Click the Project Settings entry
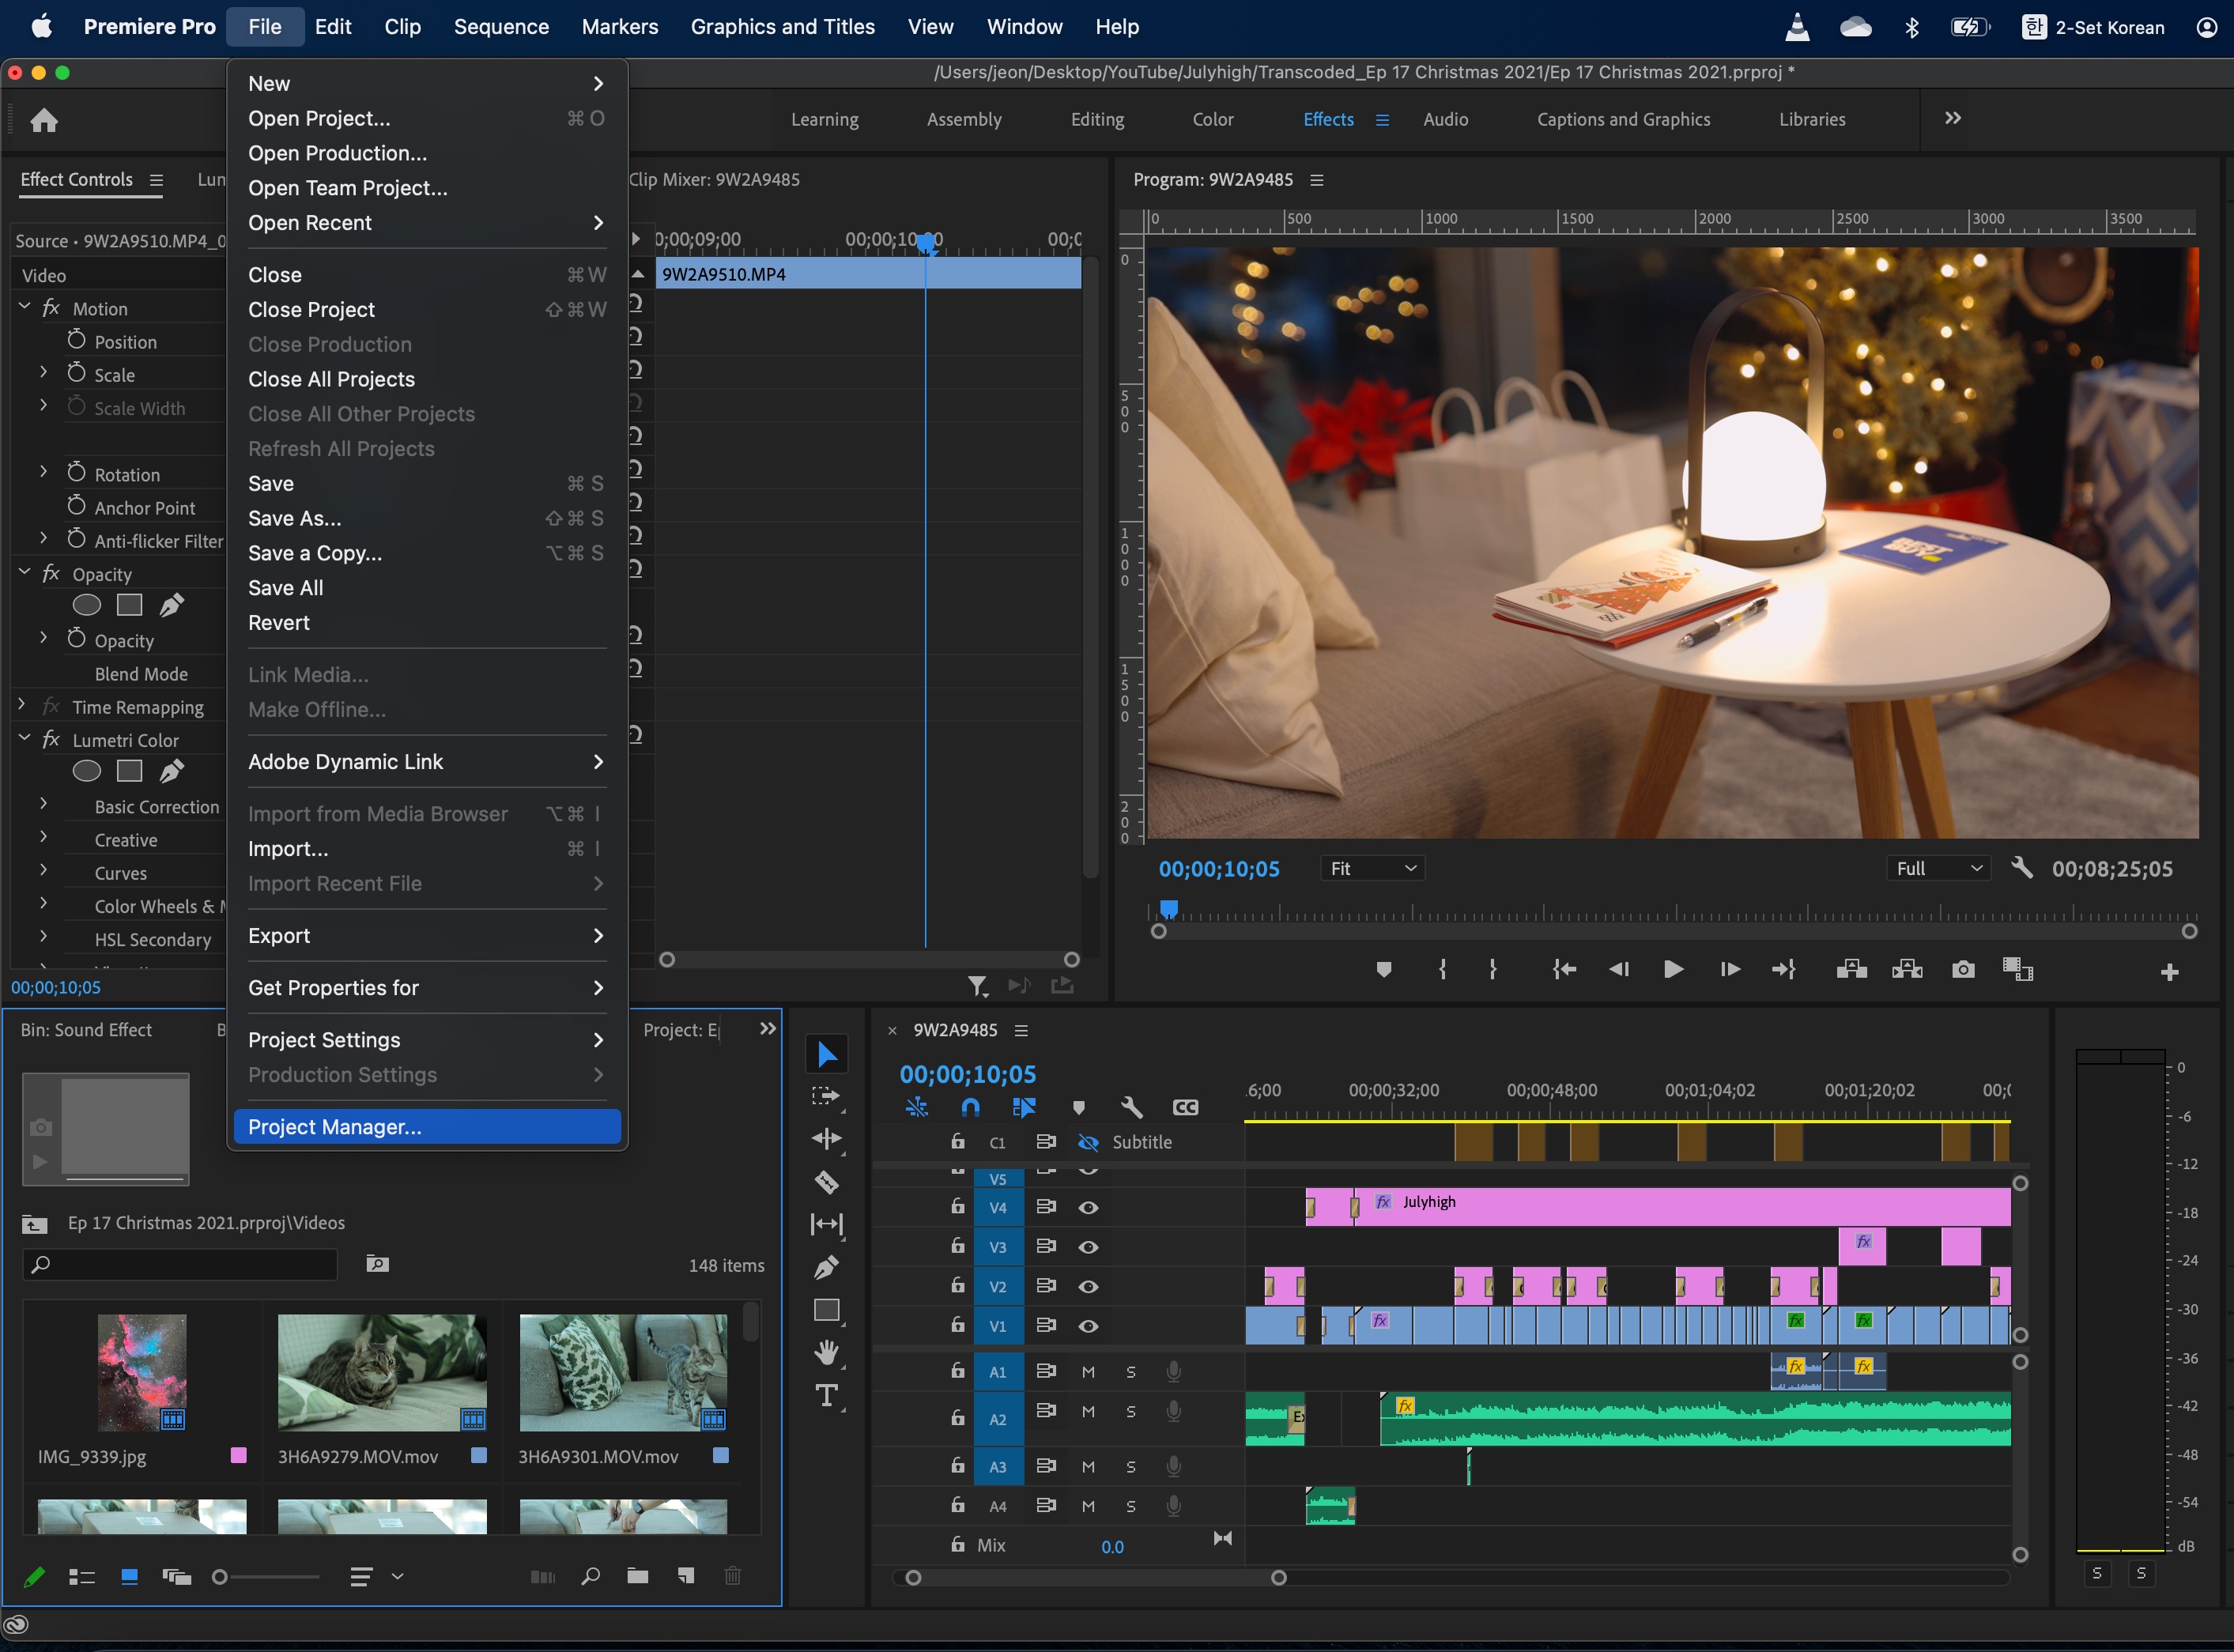 click(x=427, y=1040)
